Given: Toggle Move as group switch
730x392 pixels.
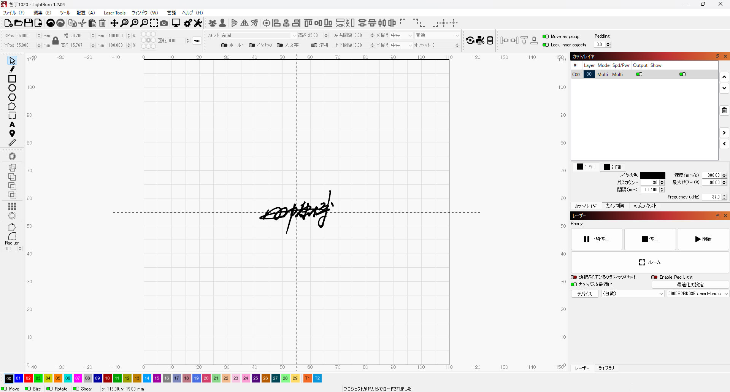Looking at the screenshot, I should click(546, 37).
